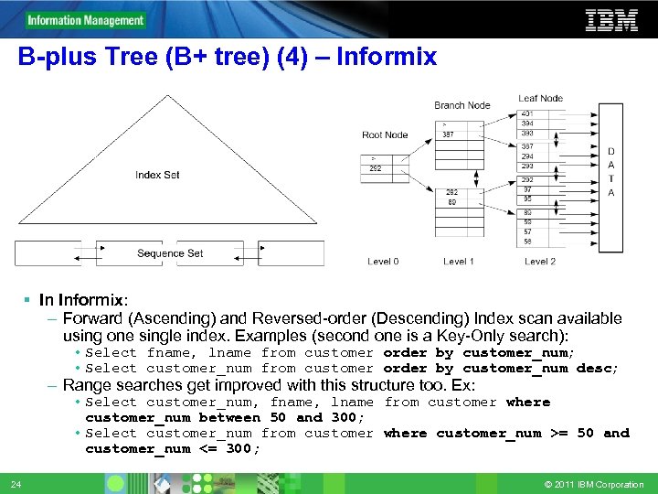Screen dimensions: 658x494
Task: Click leaf value 394
Action: coord(527,123)
